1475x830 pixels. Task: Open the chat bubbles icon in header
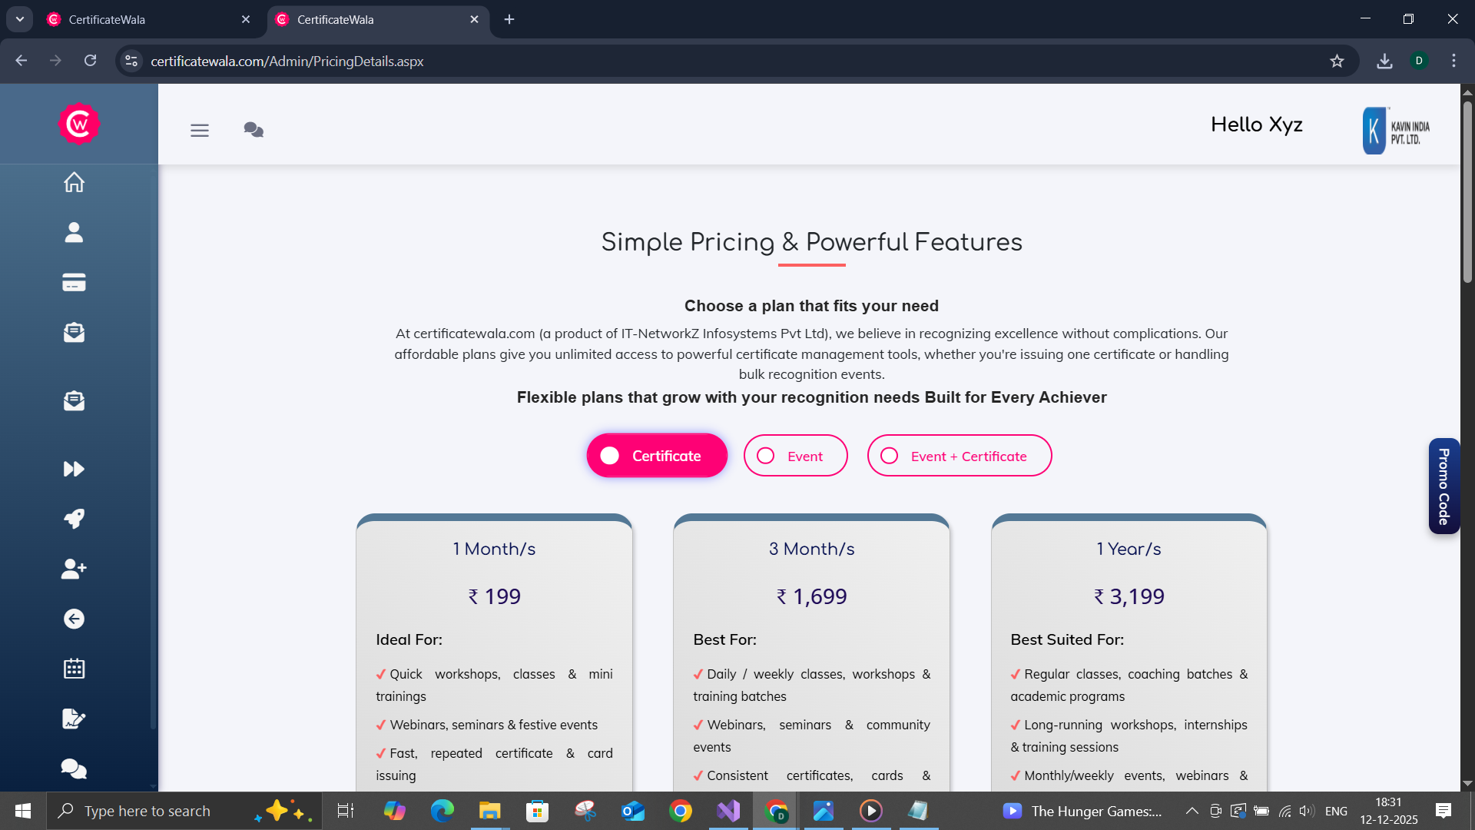[254, 130]
